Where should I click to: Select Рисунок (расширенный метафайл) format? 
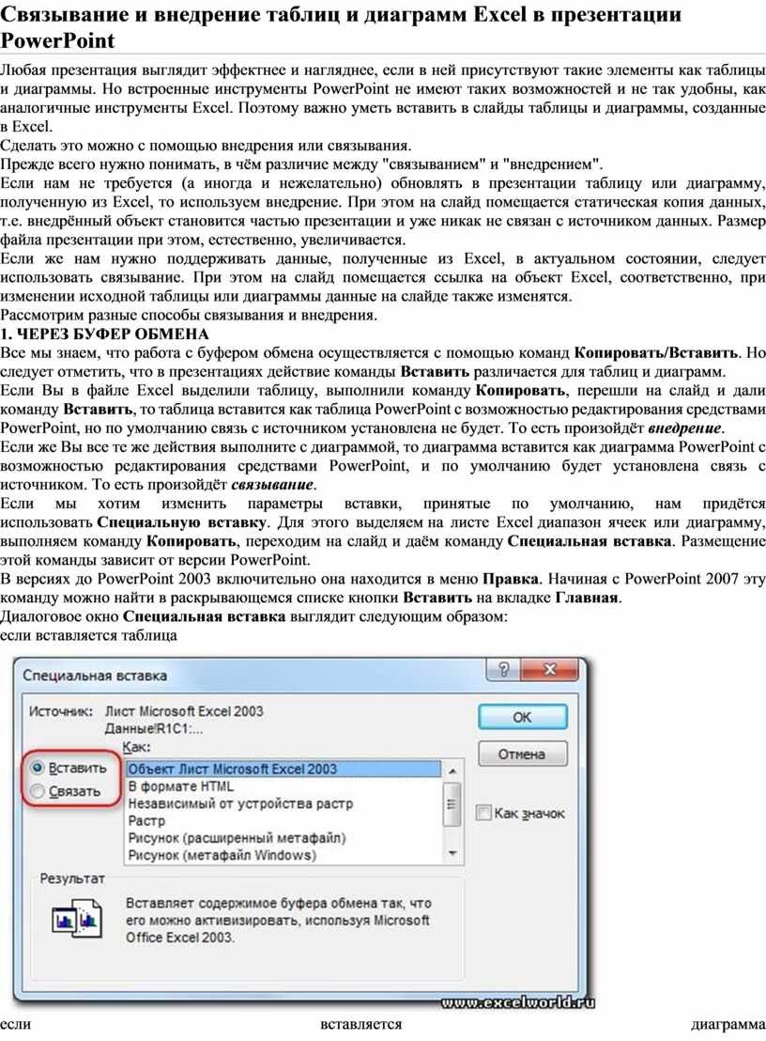coord(283,838)
